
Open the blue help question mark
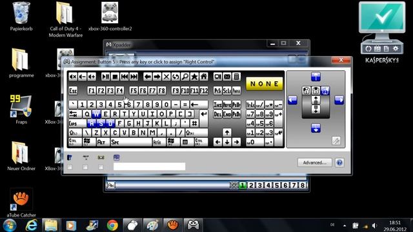tap(339, 163)
